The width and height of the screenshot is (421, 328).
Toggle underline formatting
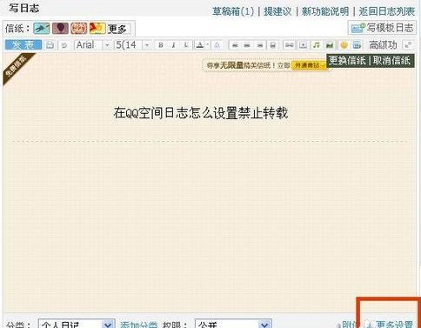tap(186, 45)
